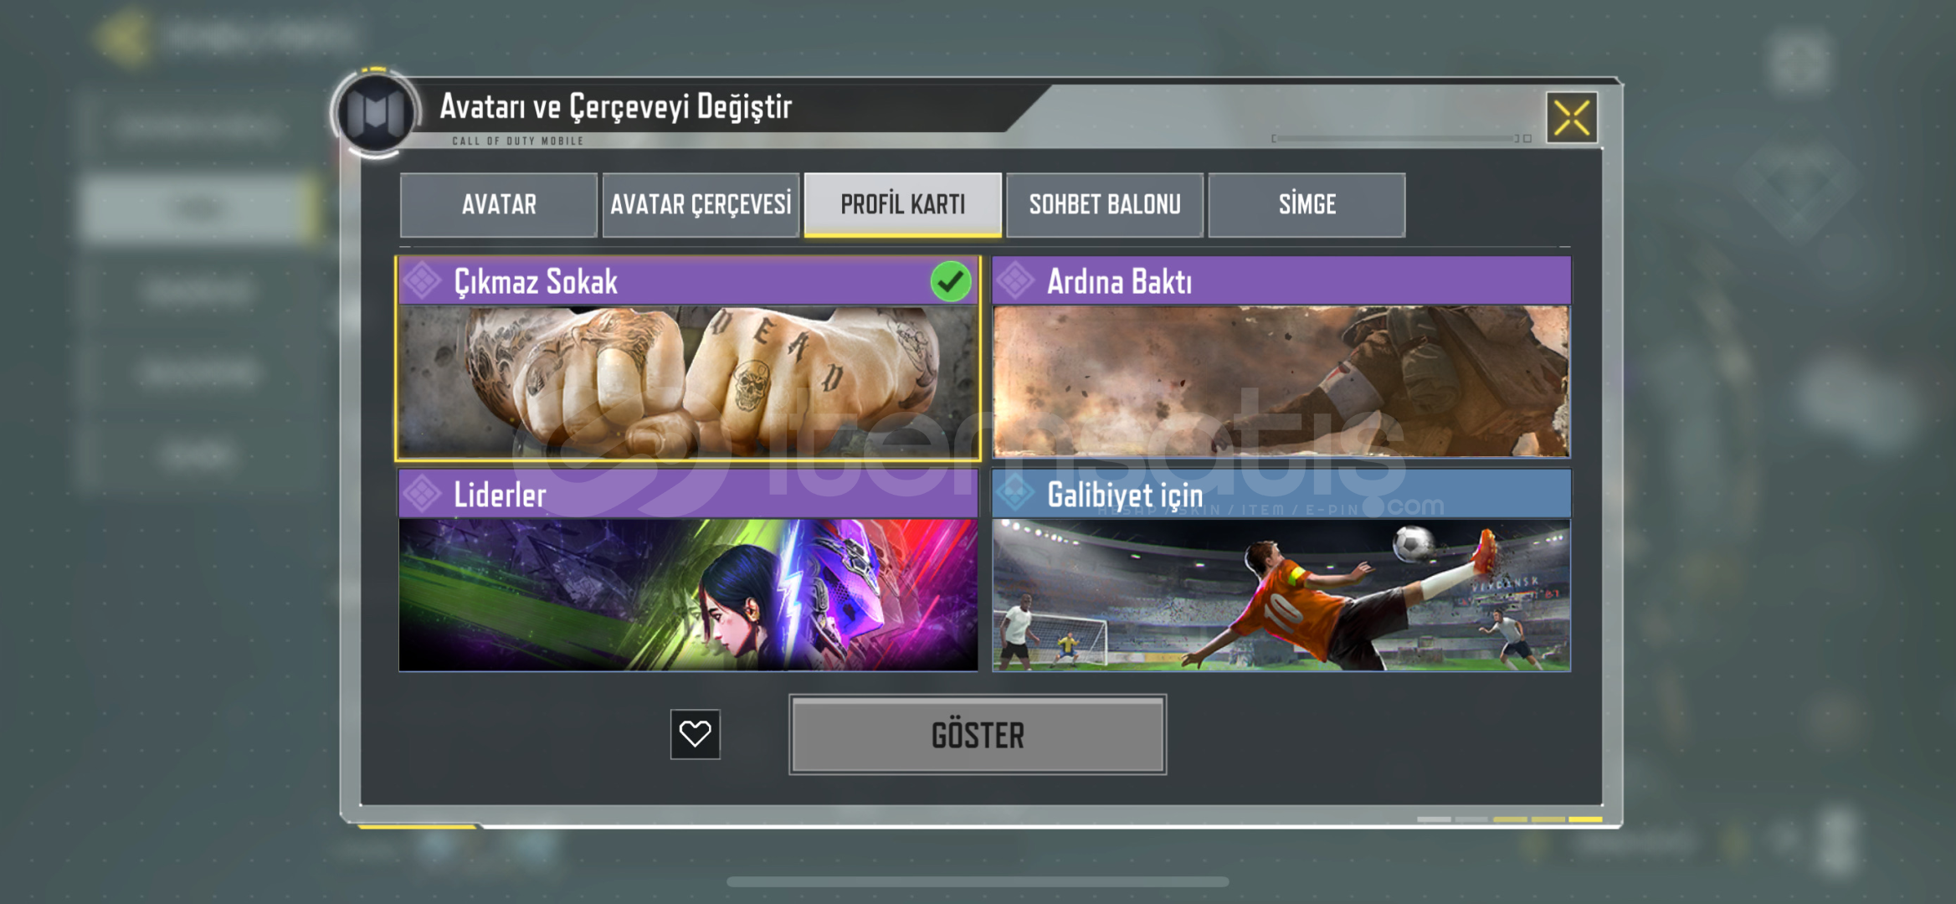
Task: Select the Çıkmaz Sokak tattooed fists card
Action: coord(688,358)
